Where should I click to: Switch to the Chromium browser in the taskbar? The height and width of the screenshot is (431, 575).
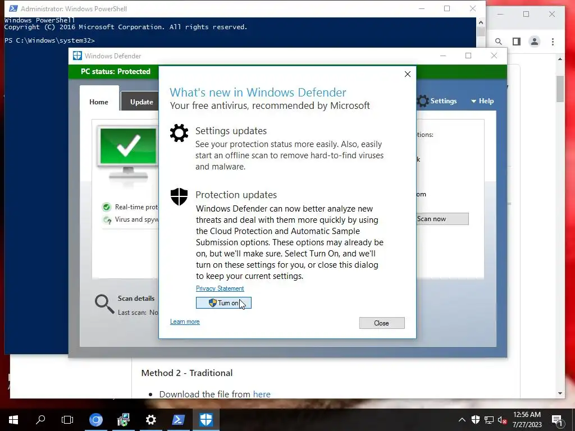tap(95, 420)
